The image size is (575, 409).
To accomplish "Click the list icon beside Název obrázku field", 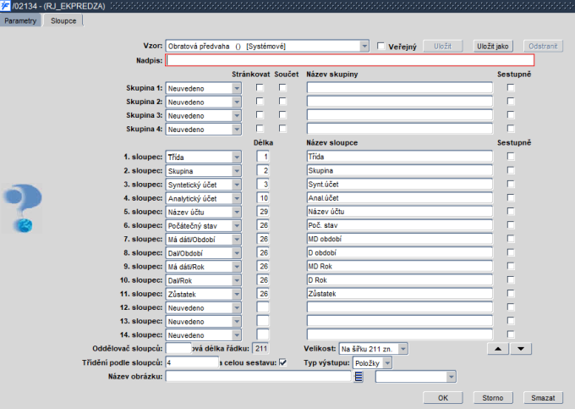I will [x=359, y=377].
